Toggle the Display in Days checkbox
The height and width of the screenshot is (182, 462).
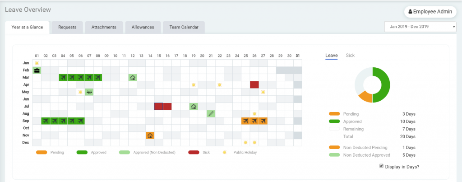click(x=382, y=167)
